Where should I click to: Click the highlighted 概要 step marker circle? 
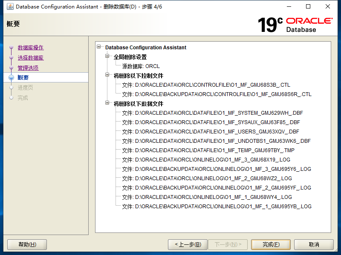12,77
